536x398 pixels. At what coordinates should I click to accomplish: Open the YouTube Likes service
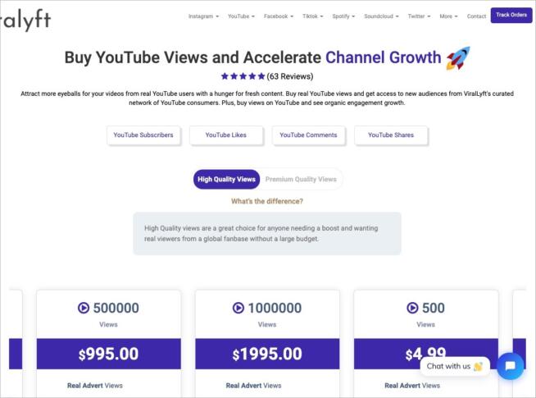click(x=225, y=135)
